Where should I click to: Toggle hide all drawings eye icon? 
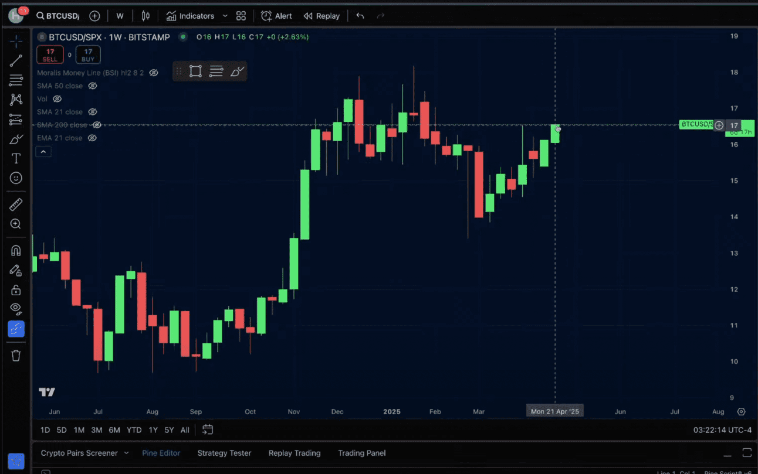tap(16, 309)
